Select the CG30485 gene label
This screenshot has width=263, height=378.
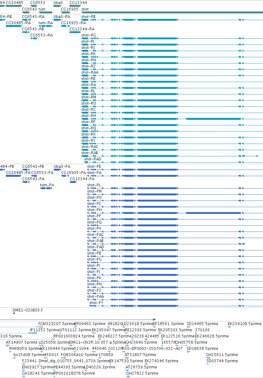[15, 2]
